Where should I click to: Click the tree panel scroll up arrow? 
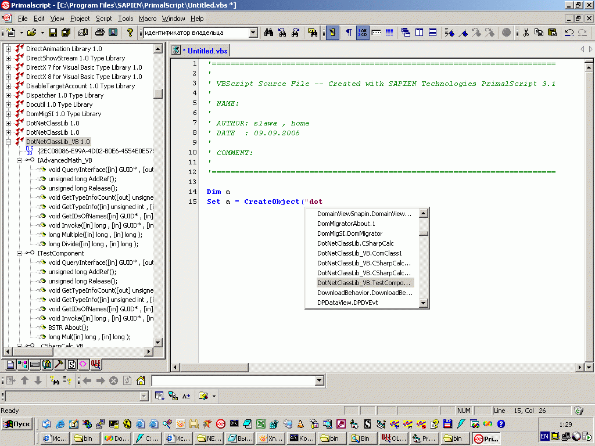158,49
